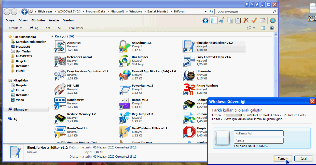Select Video under Kitaplıklar

17,100
